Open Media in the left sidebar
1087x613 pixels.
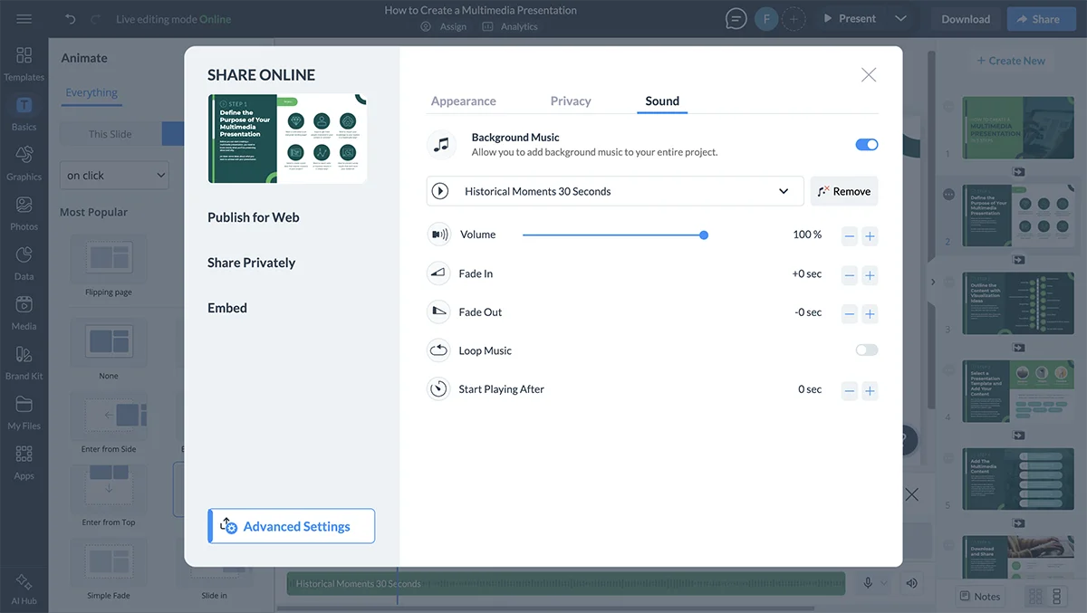click(24, 312)
